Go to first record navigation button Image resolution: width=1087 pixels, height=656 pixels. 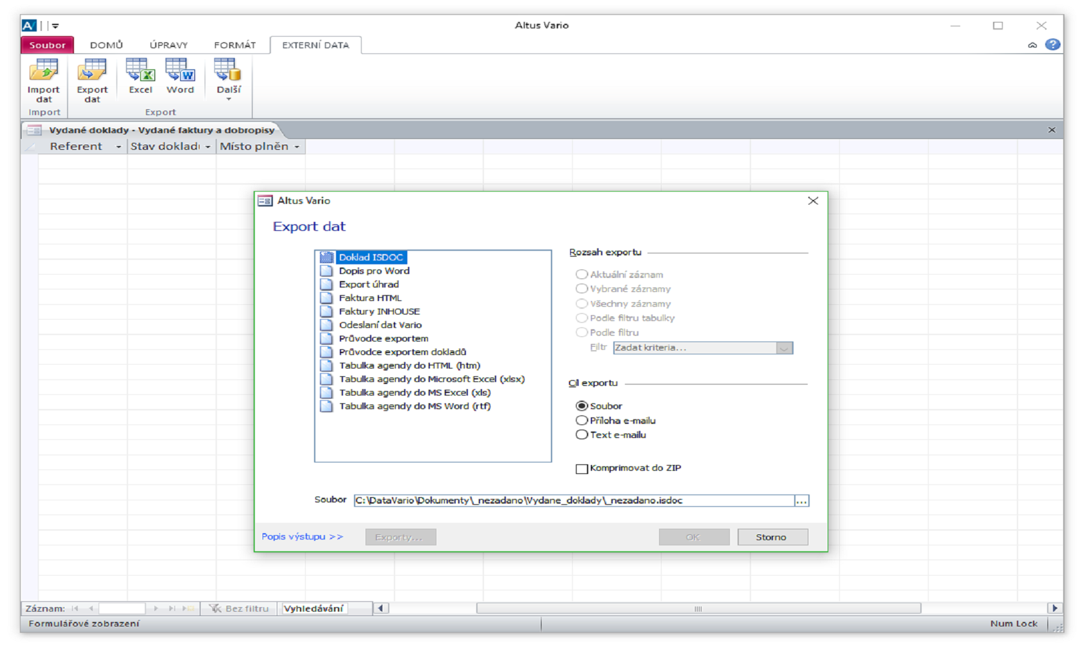coord(75,608)
